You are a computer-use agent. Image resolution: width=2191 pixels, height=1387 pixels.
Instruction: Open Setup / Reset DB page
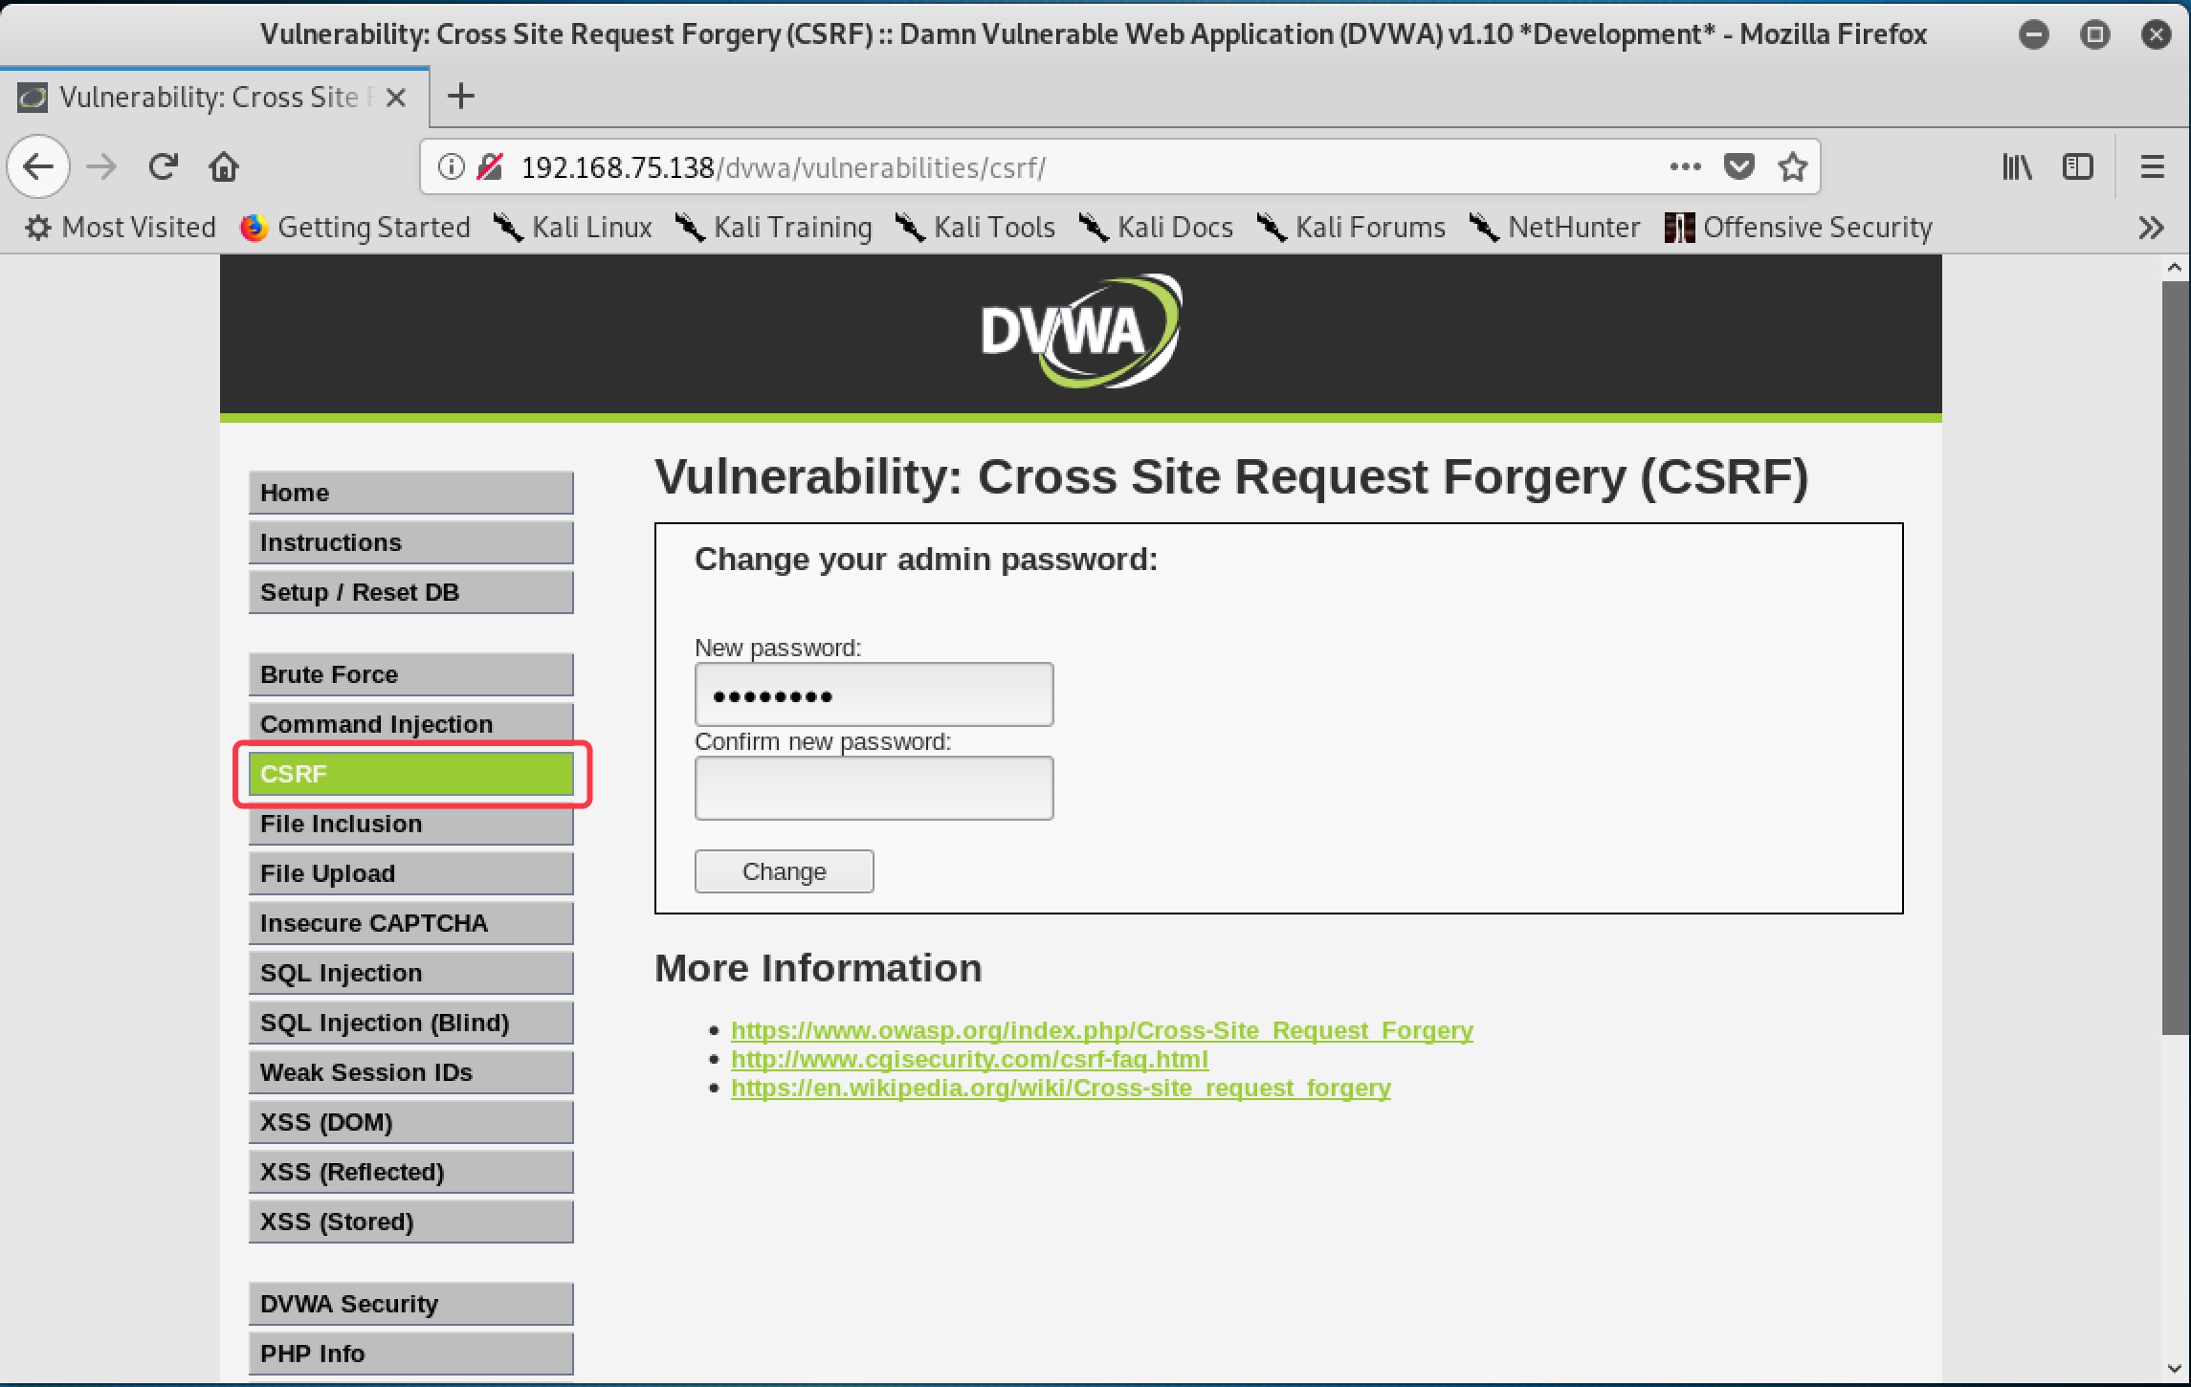[411, 592]
